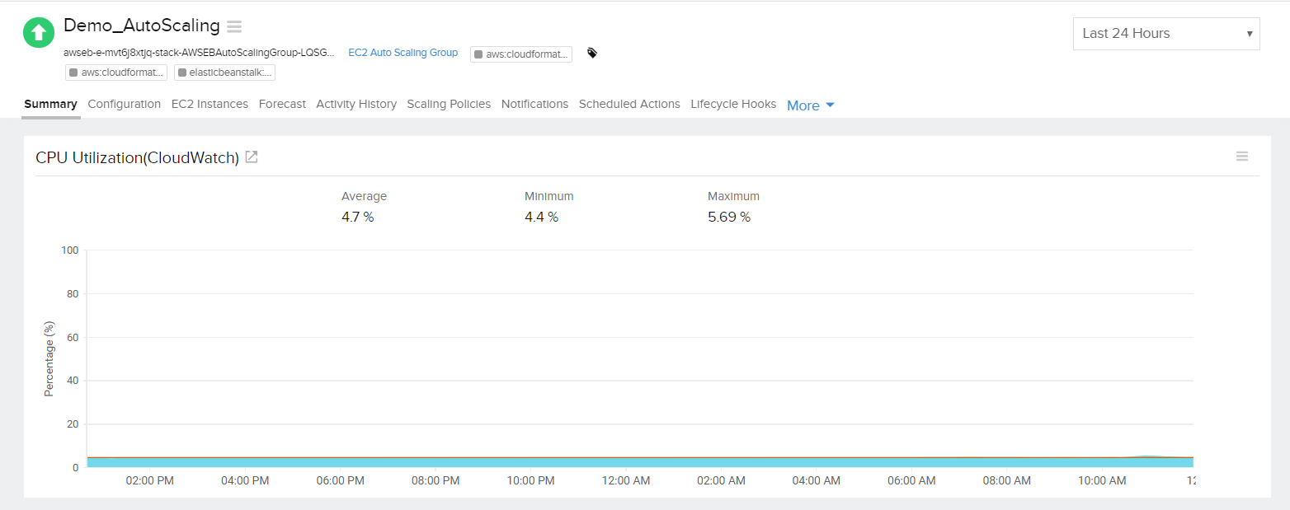Select the Scaling Policies tab
The height and width of the screenshot is (510, 1290).
coord(449,104)
